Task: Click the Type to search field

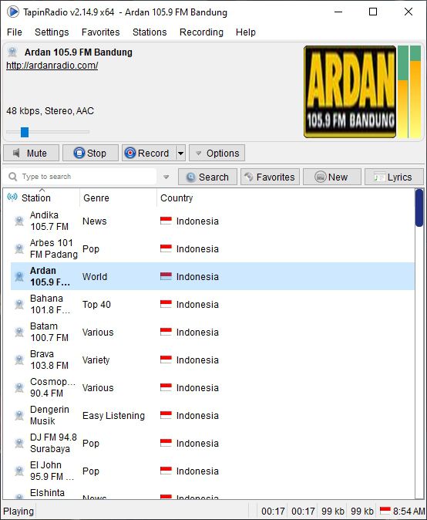Action: click(79, 177)
